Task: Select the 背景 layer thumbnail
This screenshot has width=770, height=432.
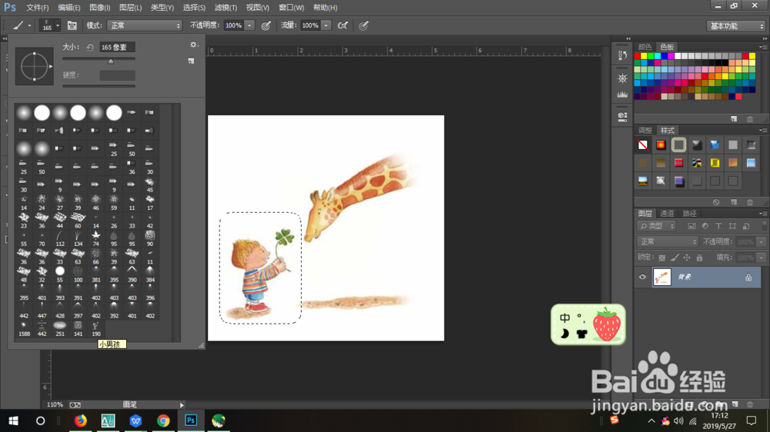Action: point(662,277)
